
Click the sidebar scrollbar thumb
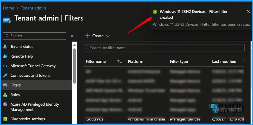point(75,66)
